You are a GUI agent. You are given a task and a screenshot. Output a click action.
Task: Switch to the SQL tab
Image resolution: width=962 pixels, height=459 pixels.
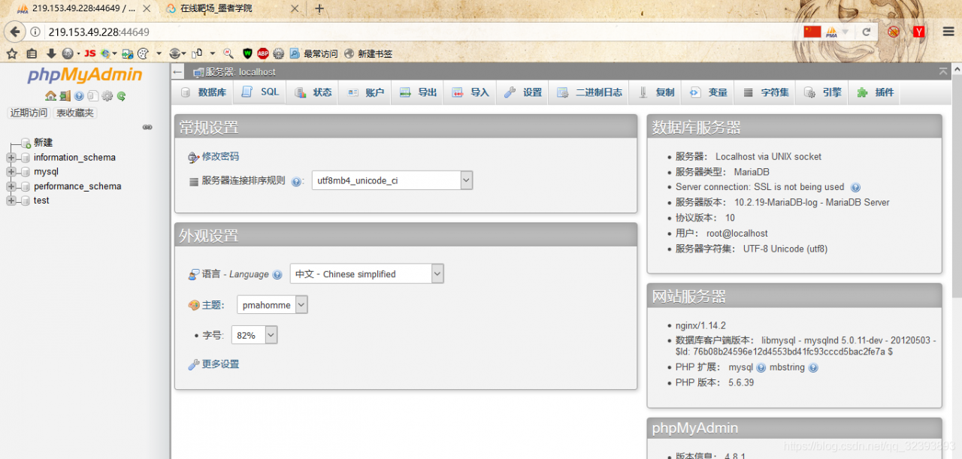tap(260, 92)
